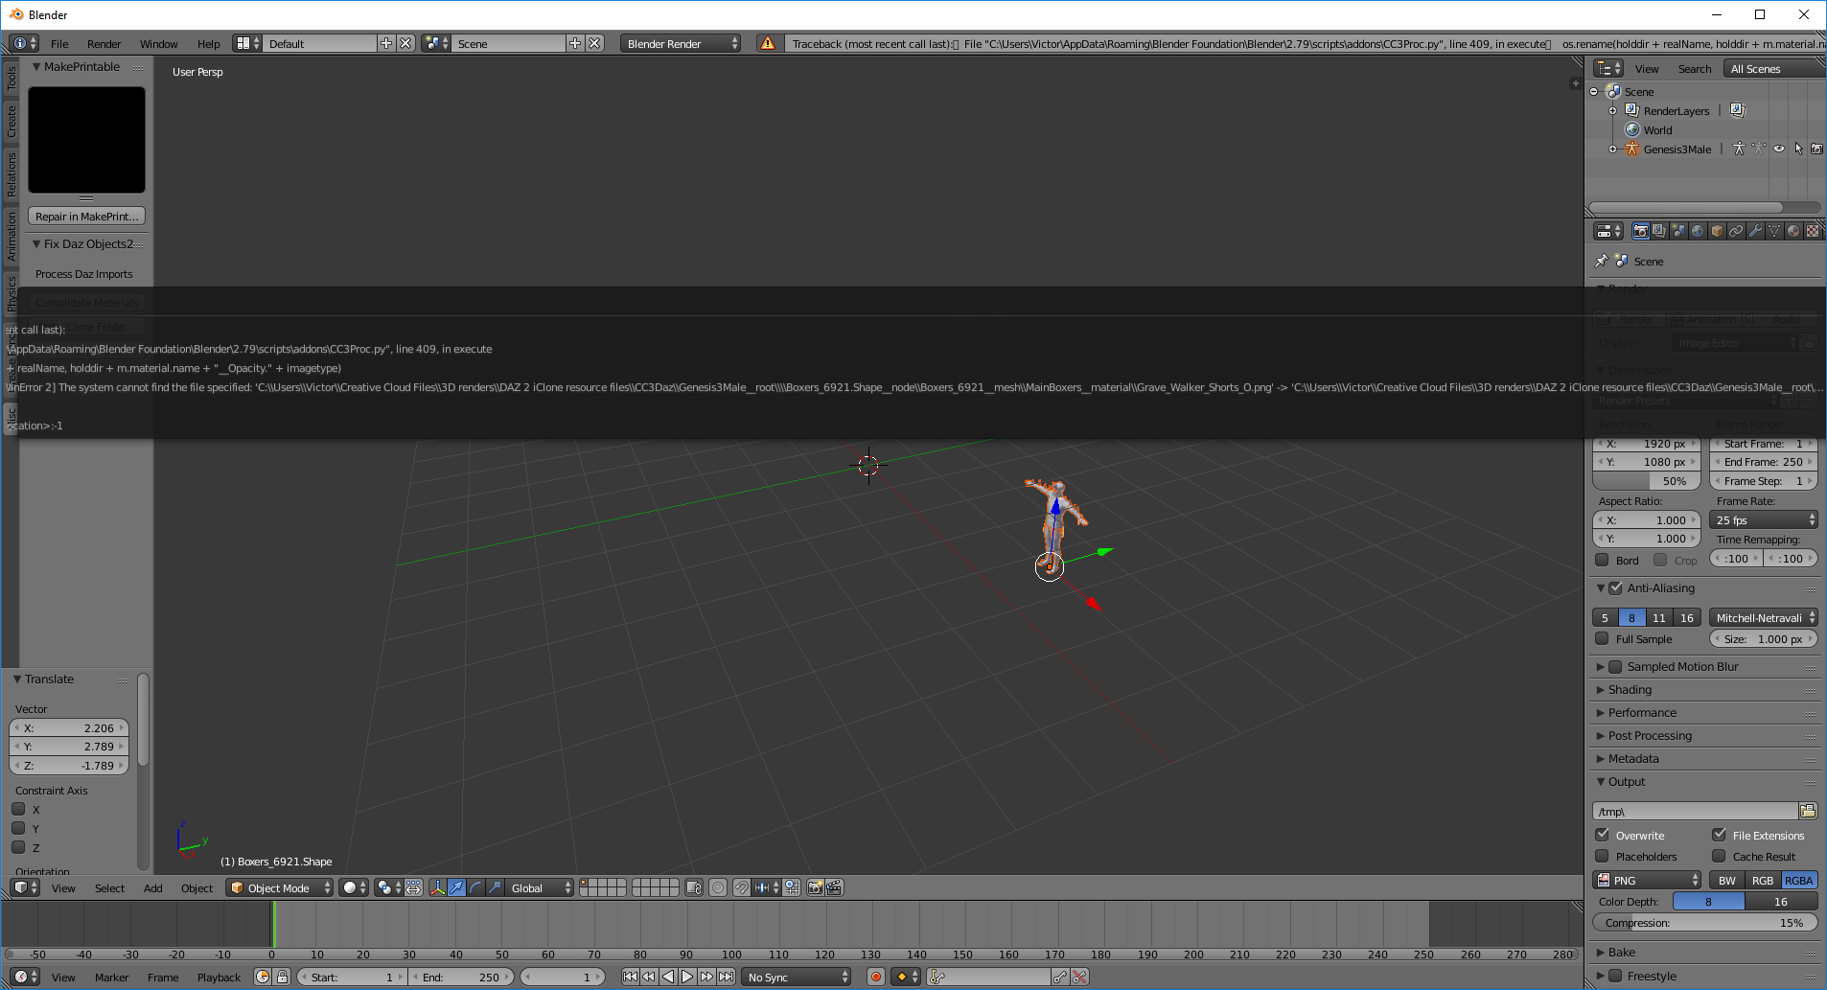Toggle visibility eye for Genesis3Male
Screen dimensions: 1827x990
(x=1779, y=149)
